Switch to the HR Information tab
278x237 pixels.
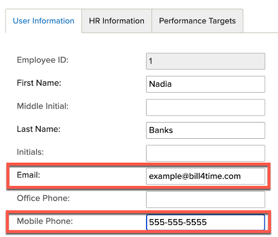point(117,21)
